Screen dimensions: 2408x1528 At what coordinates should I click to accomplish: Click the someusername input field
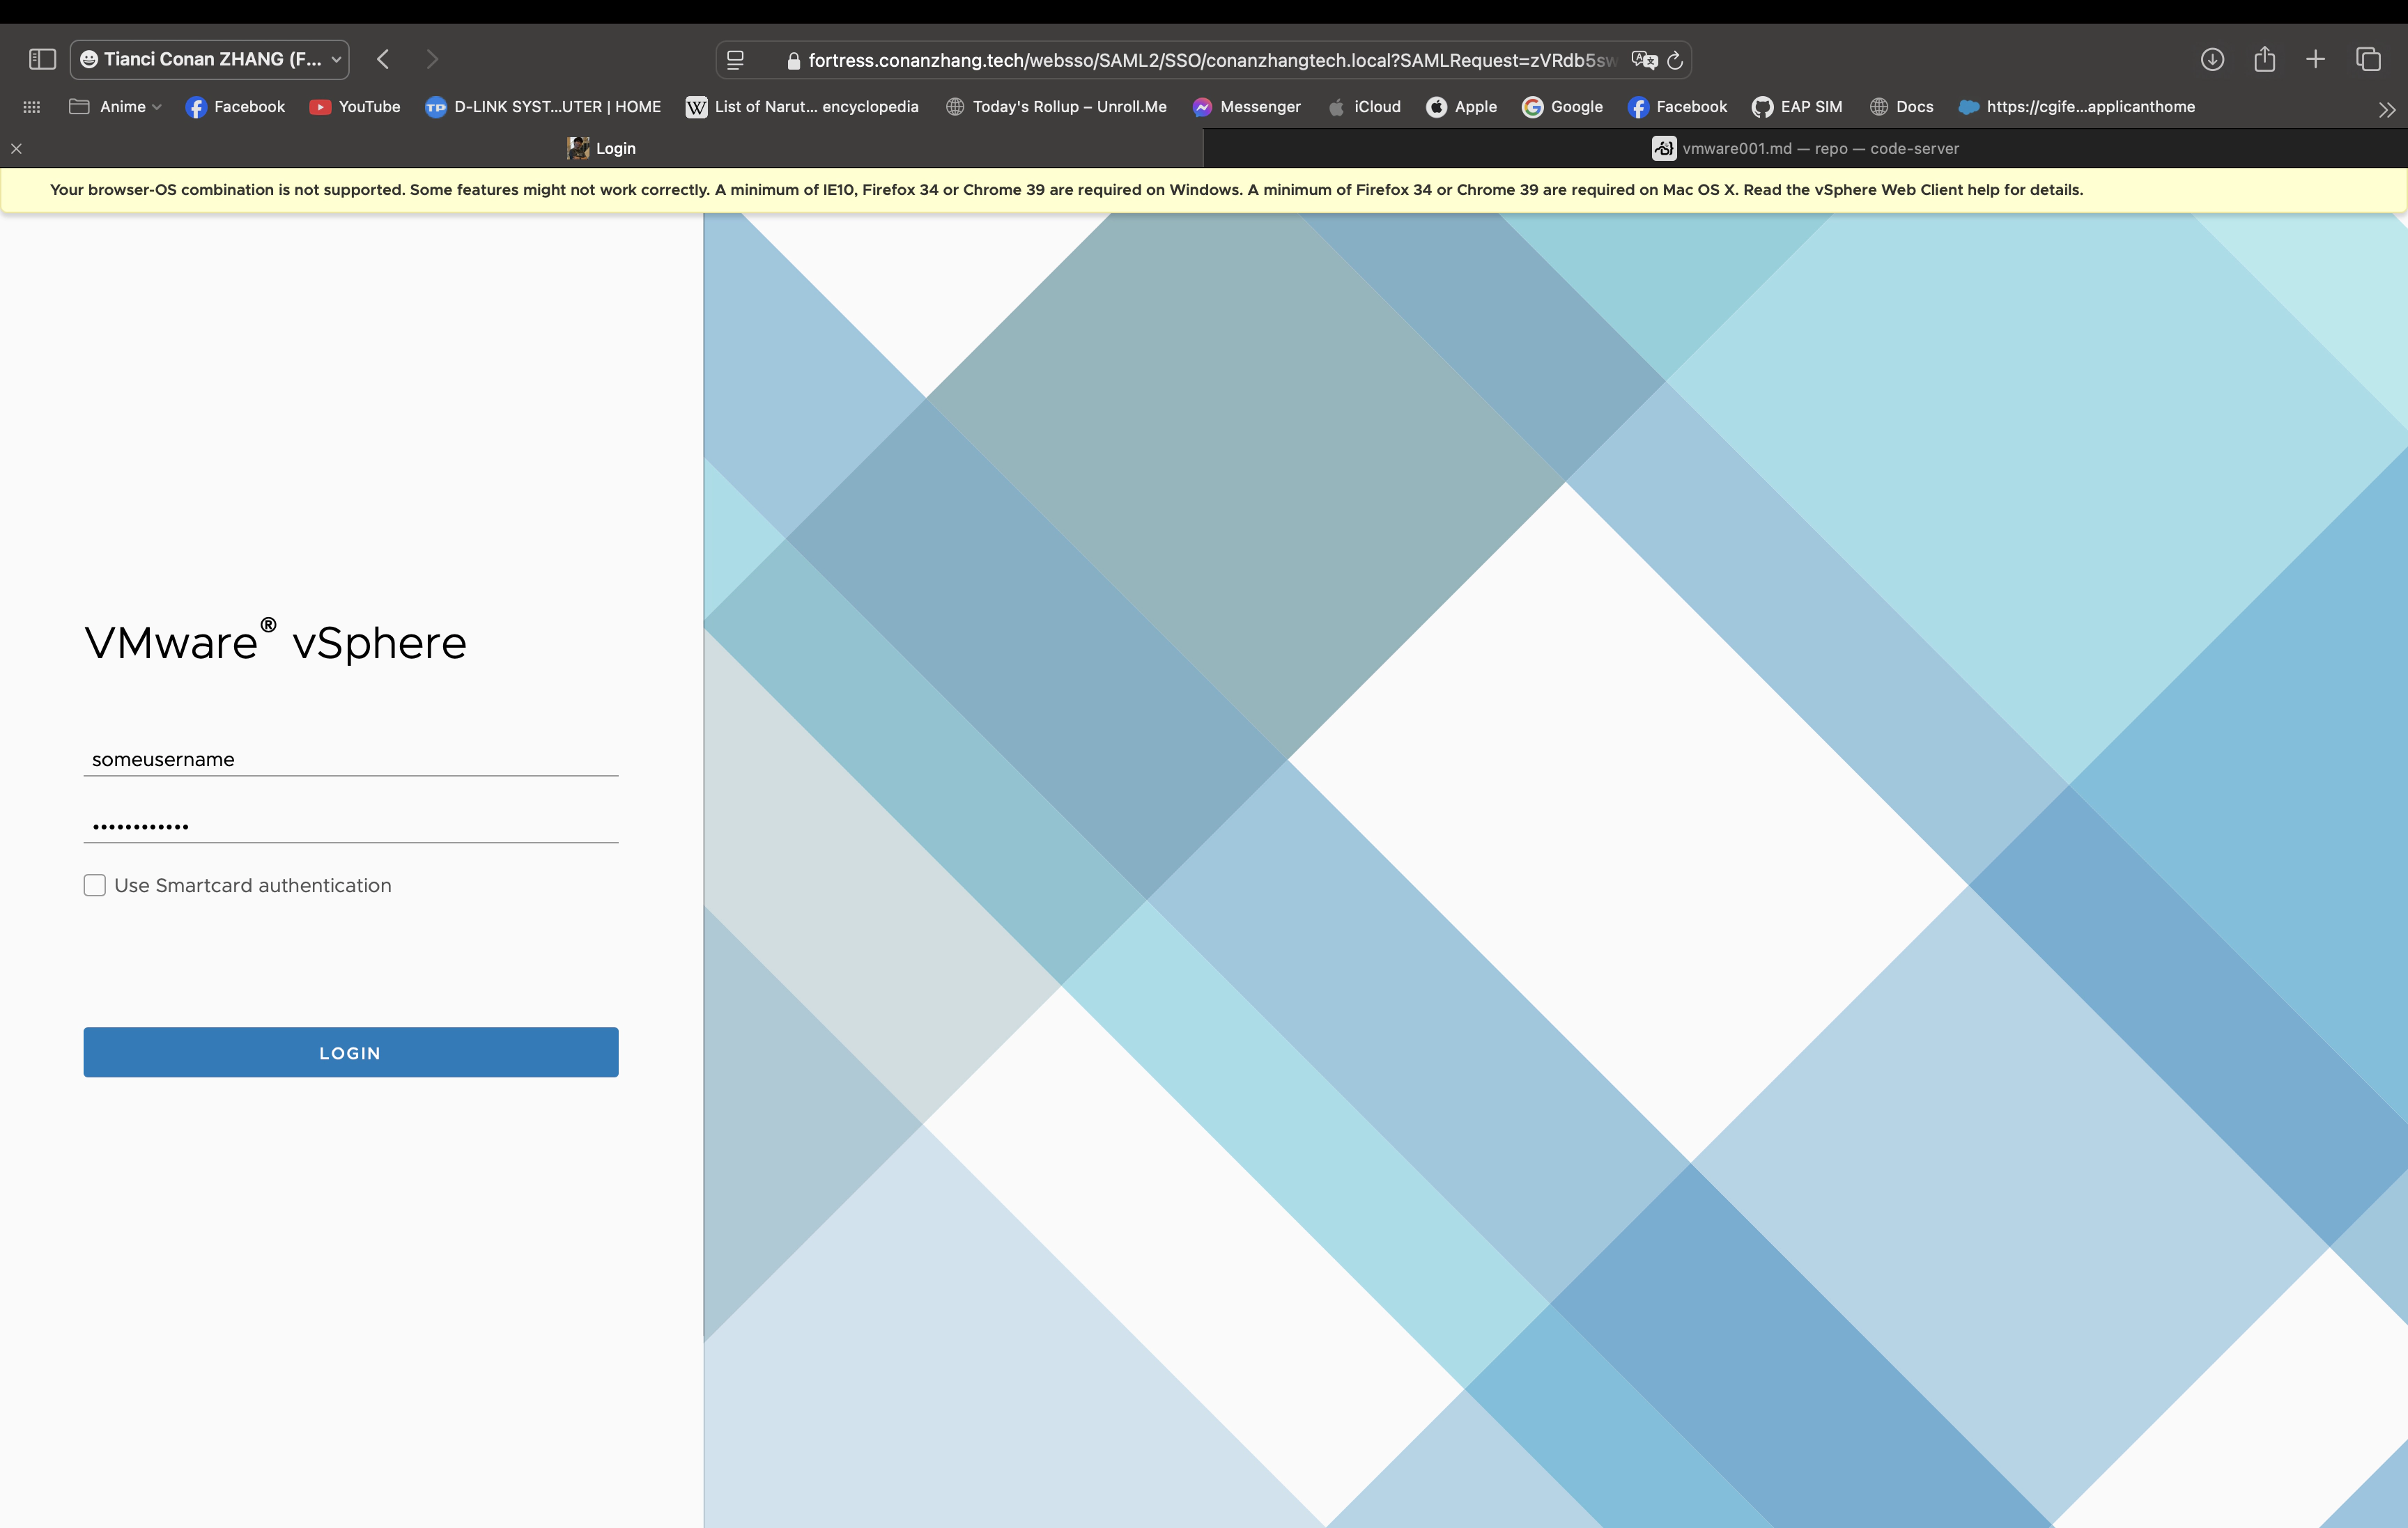[350, 760]
